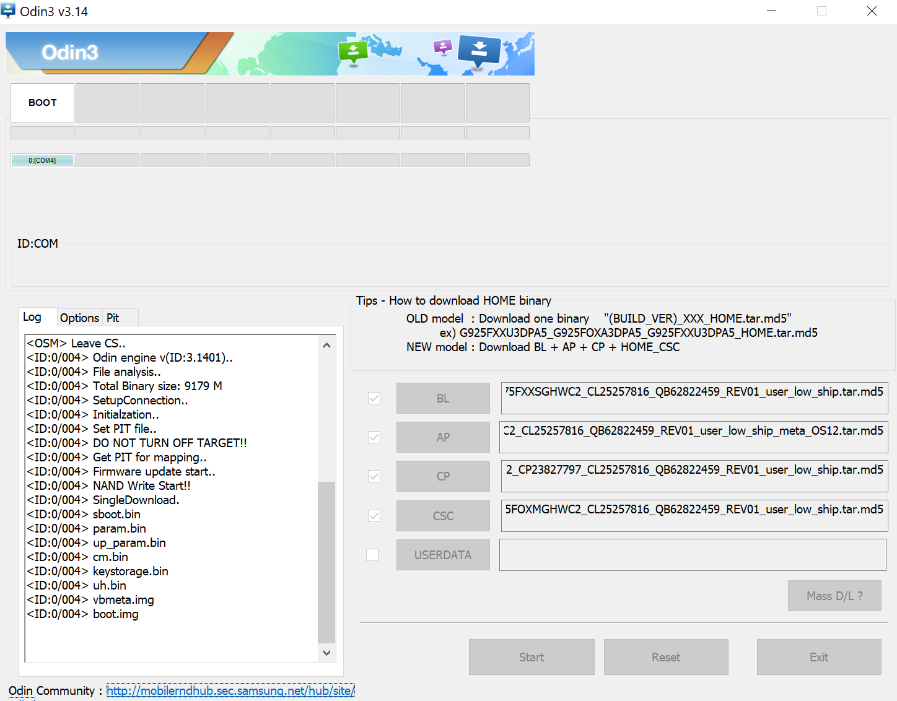Close the Odin3 window

coord(872,11)
